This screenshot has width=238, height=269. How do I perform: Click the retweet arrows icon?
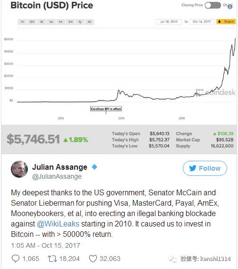tap(52, 259)
